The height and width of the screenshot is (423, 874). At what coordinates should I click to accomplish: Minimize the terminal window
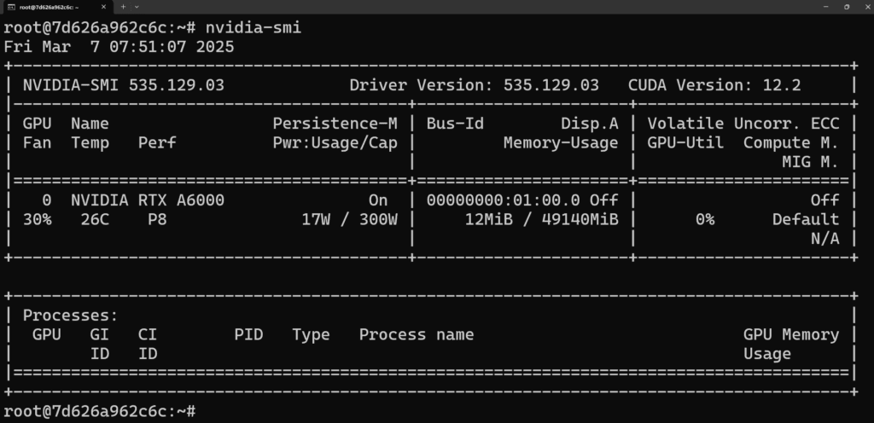pos(826,6)
